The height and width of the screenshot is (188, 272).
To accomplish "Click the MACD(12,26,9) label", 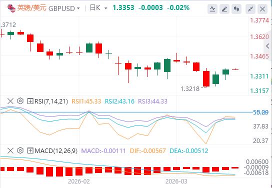I will 56,150.
